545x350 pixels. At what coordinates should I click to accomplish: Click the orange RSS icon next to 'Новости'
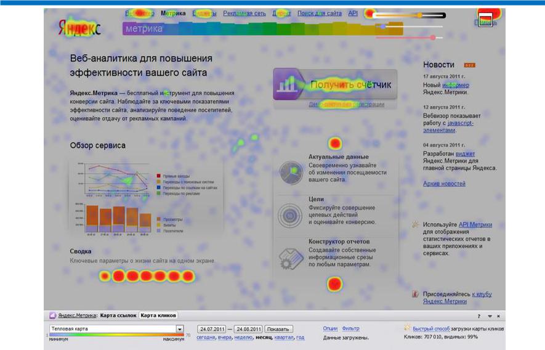(x=470, y=65)
